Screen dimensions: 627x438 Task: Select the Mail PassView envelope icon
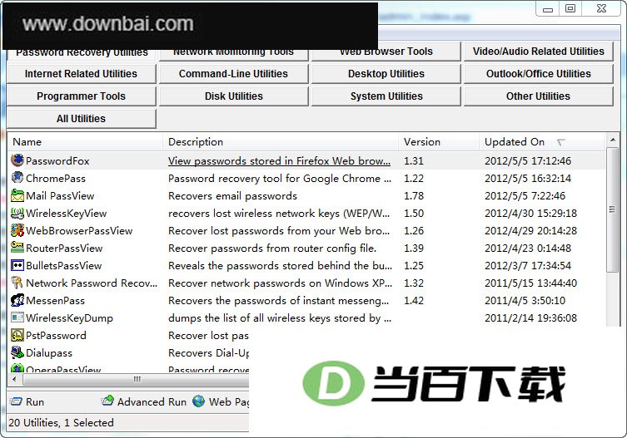17,195
